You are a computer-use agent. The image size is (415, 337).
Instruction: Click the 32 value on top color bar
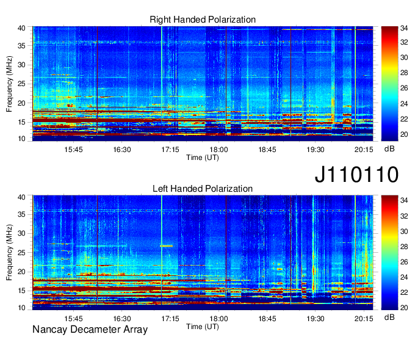[404, 42]
